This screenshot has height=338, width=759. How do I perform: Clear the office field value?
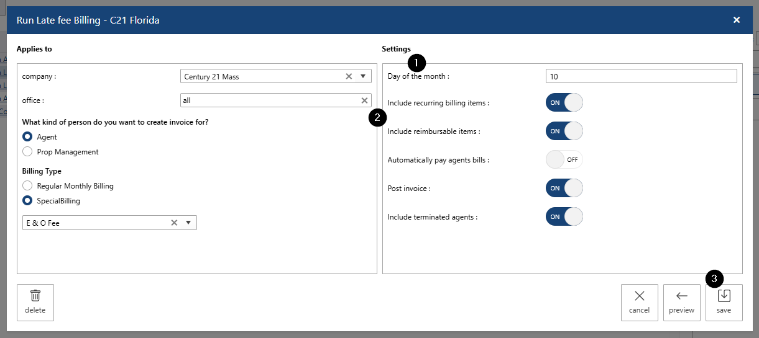click(x=364, y=100)
